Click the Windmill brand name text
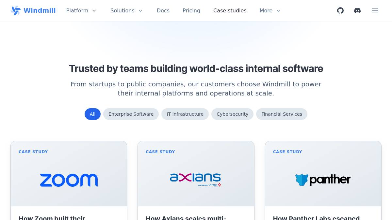Screen dimensions: 392x220 click(40, 10)
